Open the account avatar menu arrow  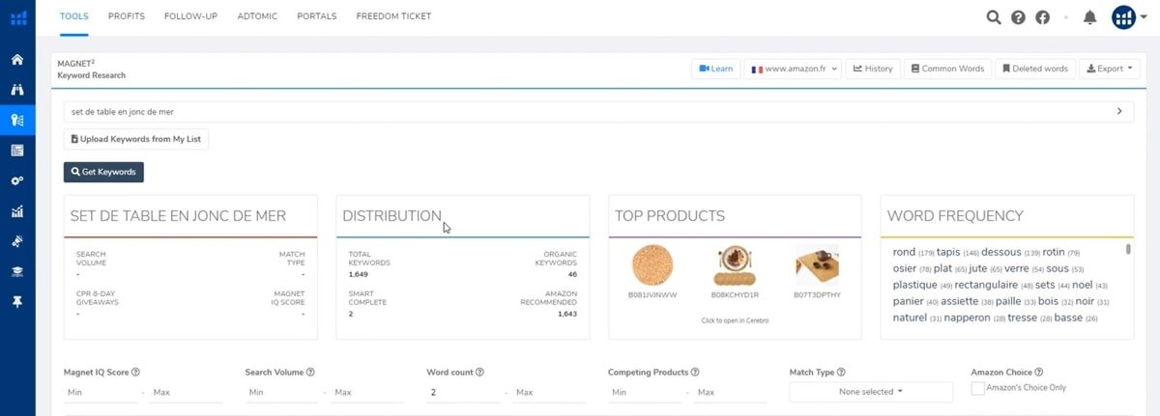click(1145, 17)
